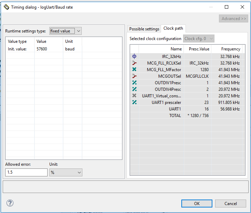Click the 1280 prescaler value cell

pyautogui.click(x=198, y=69)
